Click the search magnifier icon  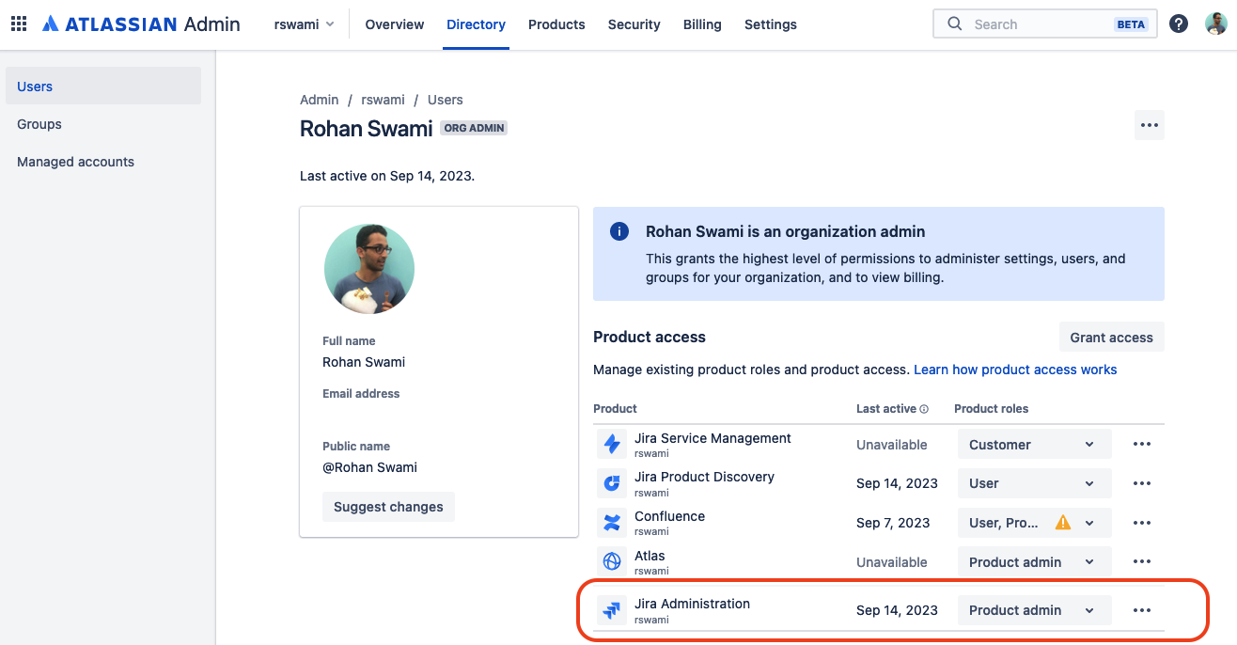click(x=955, y=24)
